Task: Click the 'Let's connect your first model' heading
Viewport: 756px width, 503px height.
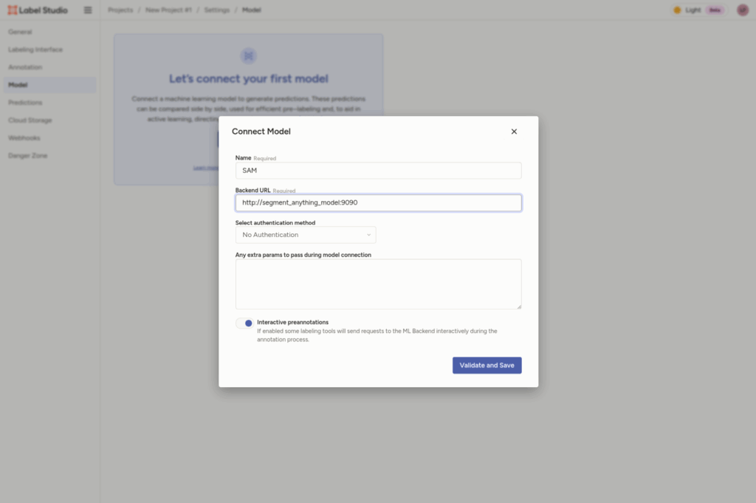Action: click(248, 78)
